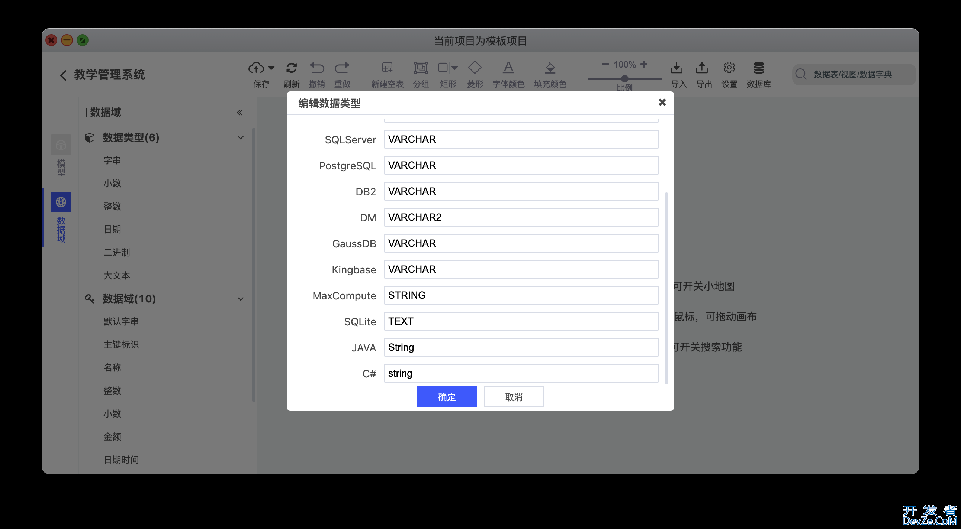961x529 pixels.
Task: Click the Kingbase type field
Action: coord(521,269)
